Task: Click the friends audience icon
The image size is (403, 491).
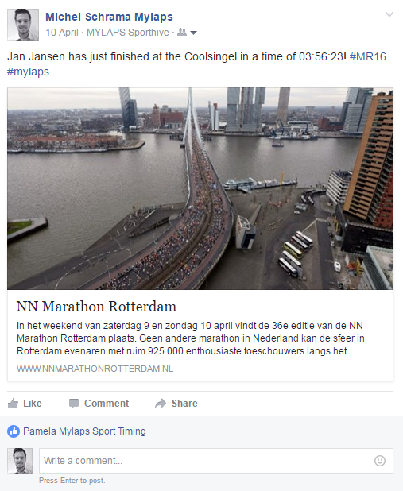Action: 182,32
